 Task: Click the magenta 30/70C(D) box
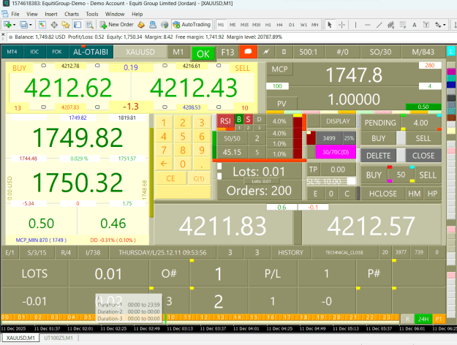[x=336, y=152]
